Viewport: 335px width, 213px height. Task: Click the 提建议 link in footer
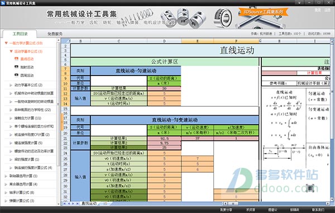(272, 210)
